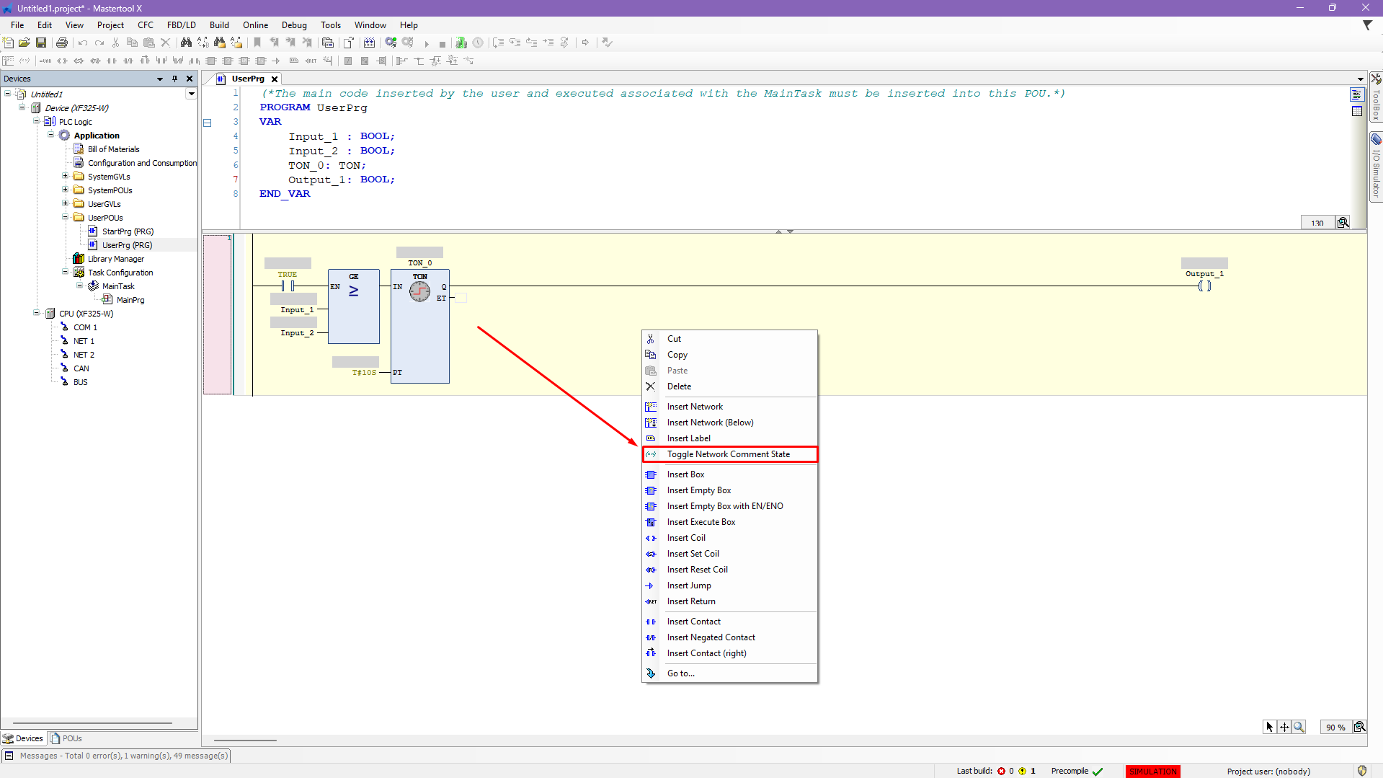Select the magnifier zoom tool near 90 %
The width and height of the screenshot is (1383, 778).
coord(1299,727)
